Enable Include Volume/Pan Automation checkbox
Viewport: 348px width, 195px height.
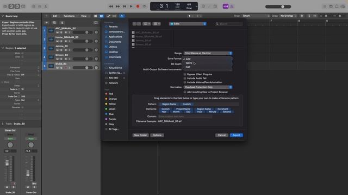pyautogui.click(x=185, y=82)
